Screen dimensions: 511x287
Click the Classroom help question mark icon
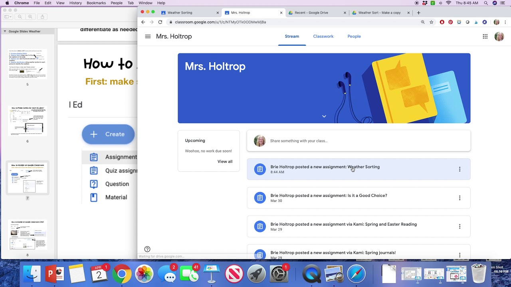click(147, 249)
